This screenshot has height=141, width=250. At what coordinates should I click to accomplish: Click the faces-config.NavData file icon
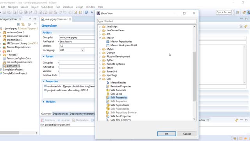[4, 58]
